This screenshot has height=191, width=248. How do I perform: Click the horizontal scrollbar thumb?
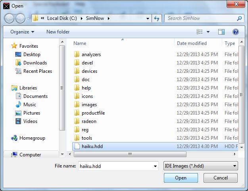point(130,154)
